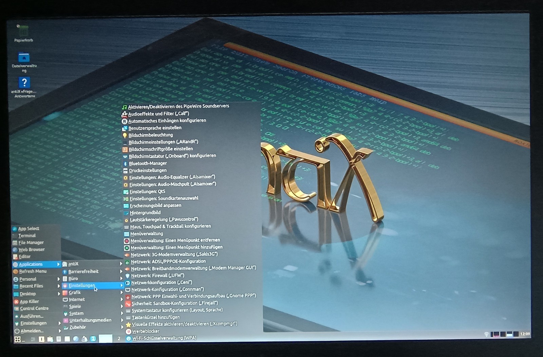Click the App Select magnifier icon
This screenshot has width=543, height=357.
tap(15, 229)
